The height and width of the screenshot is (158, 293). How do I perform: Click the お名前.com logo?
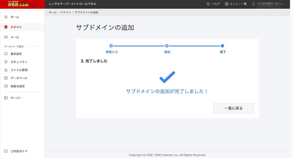[x=22, y=4]
